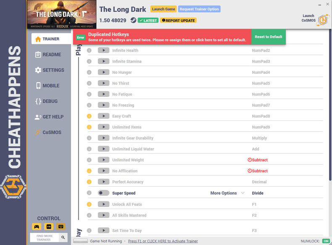The height and width of the screenshot is (245, 332).
Task: Activate Easy Craft play button
Action: tap(103, 116)
